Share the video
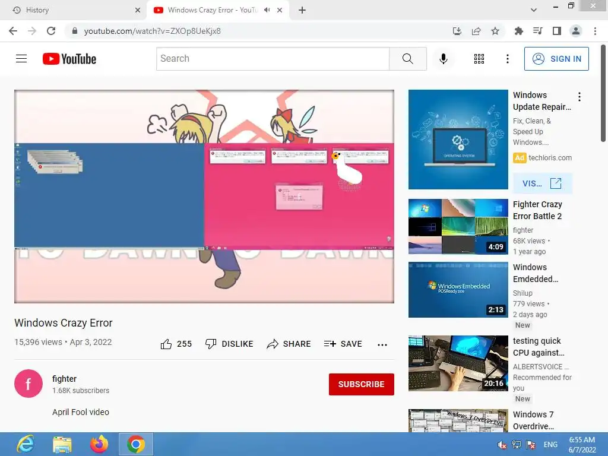608x456 pixels. 289,344
